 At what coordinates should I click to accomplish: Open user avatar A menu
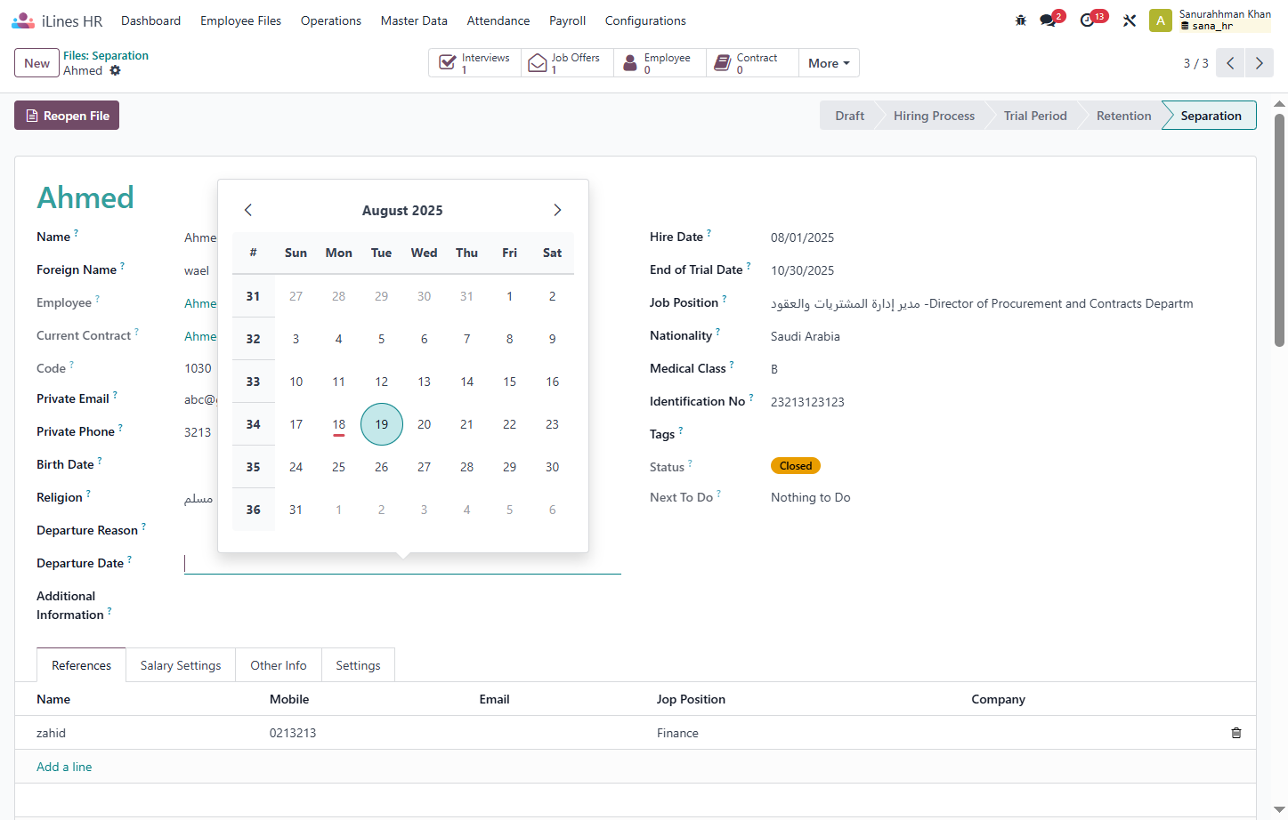1161,20
